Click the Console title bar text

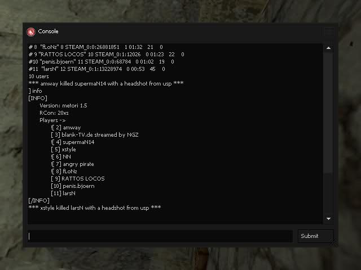click(x=48, y=31)
